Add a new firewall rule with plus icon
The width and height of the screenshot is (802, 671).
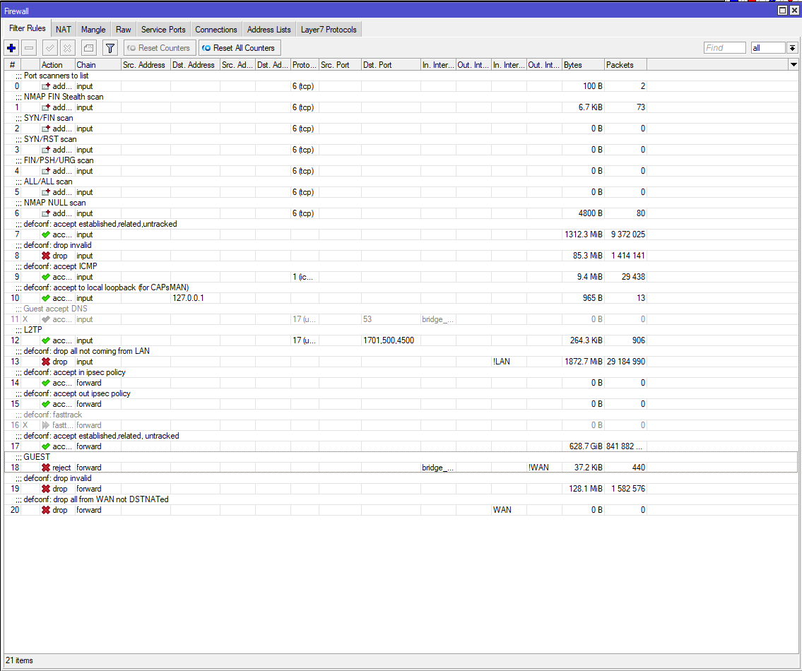(x=11, y=48)
